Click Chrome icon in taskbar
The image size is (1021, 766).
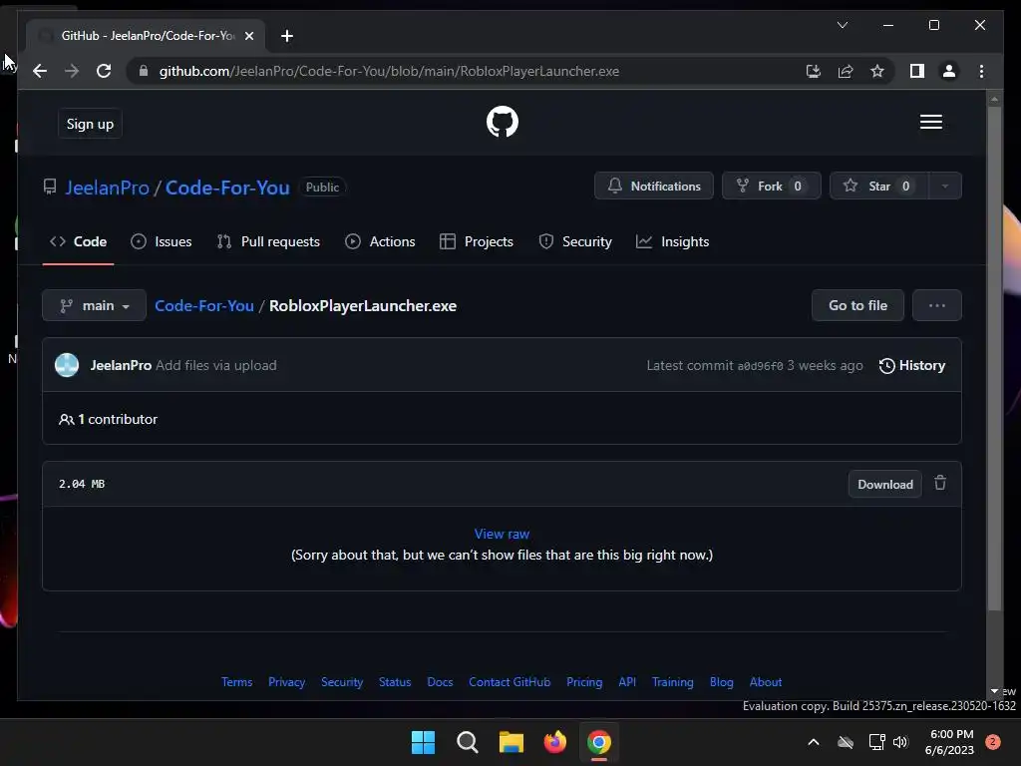tap(599, 742)
